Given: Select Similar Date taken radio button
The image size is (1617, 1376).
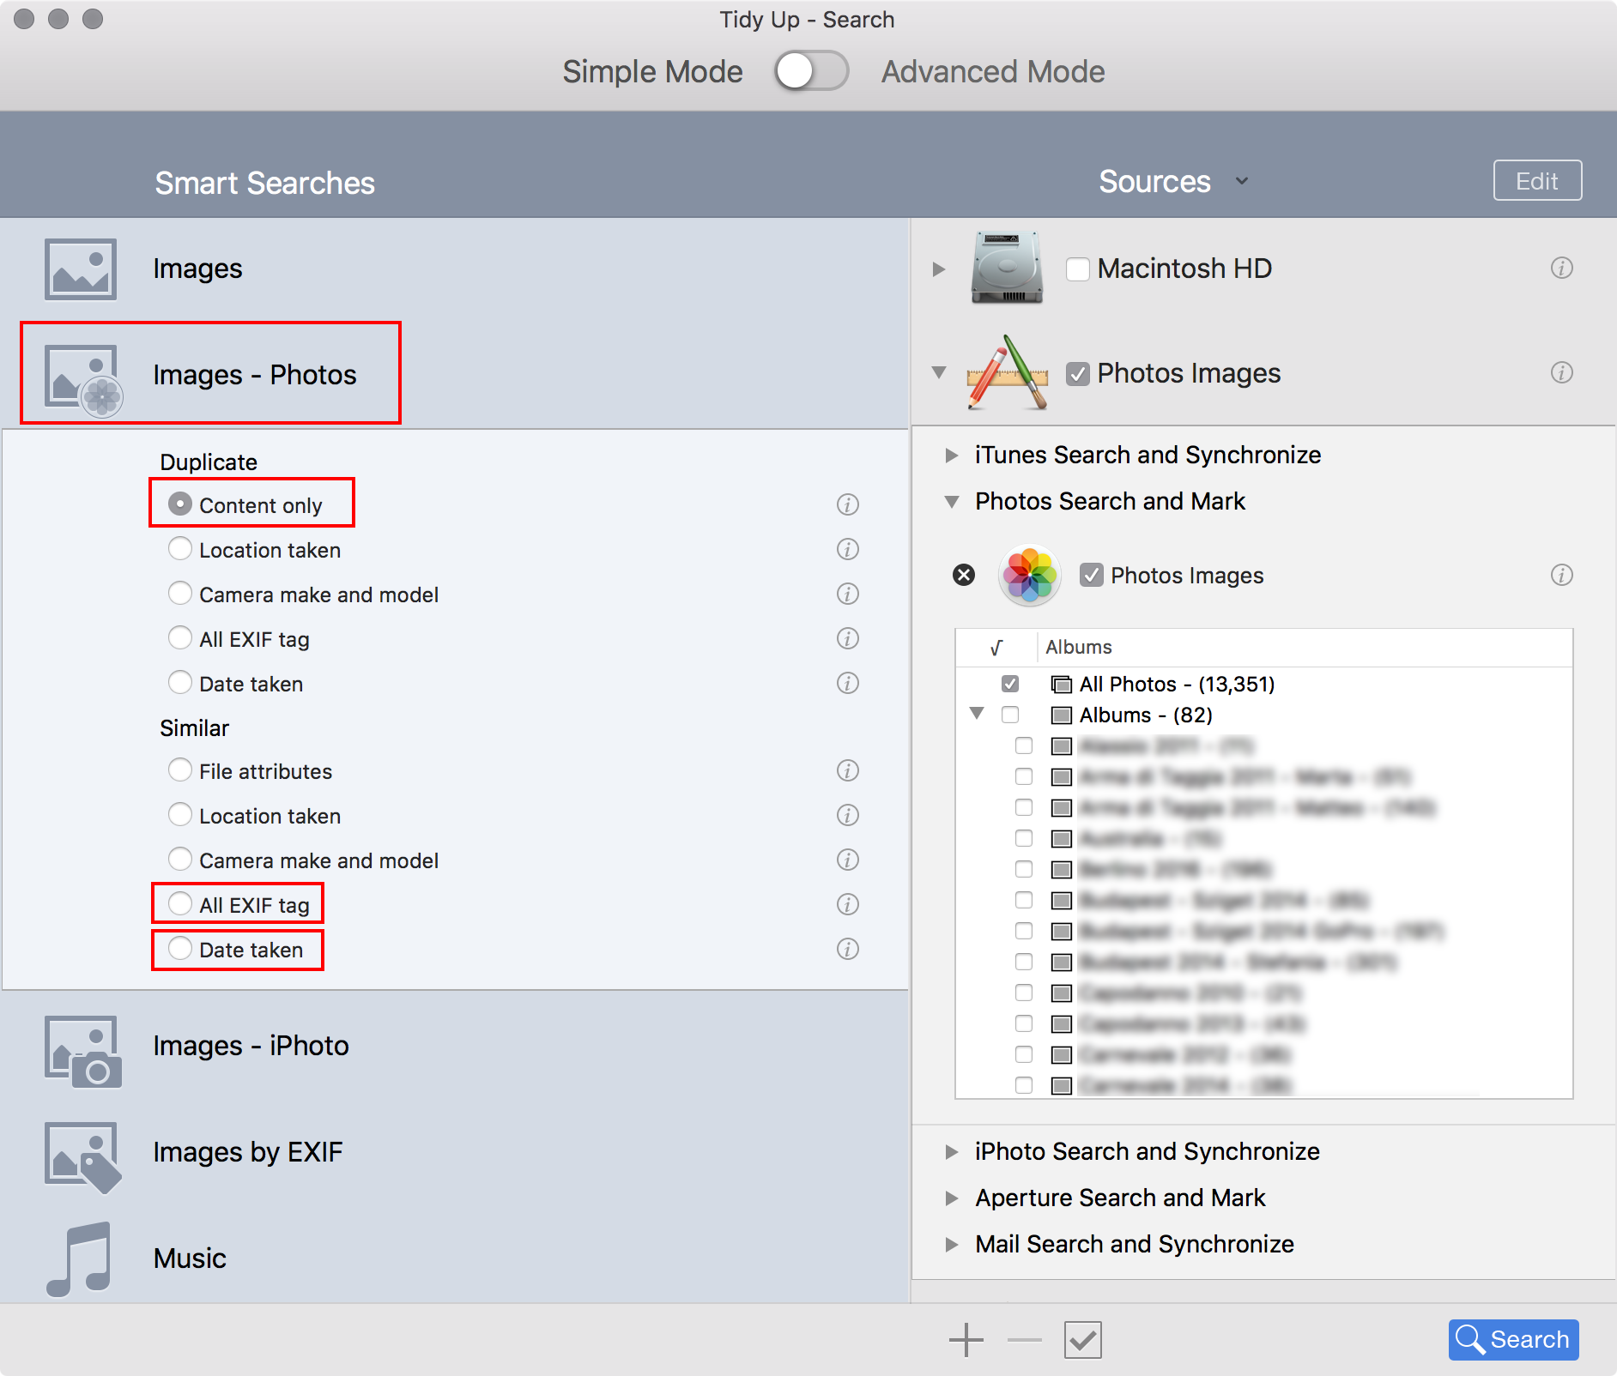Looking at the screenshot, I should click(x=180, y=949).
